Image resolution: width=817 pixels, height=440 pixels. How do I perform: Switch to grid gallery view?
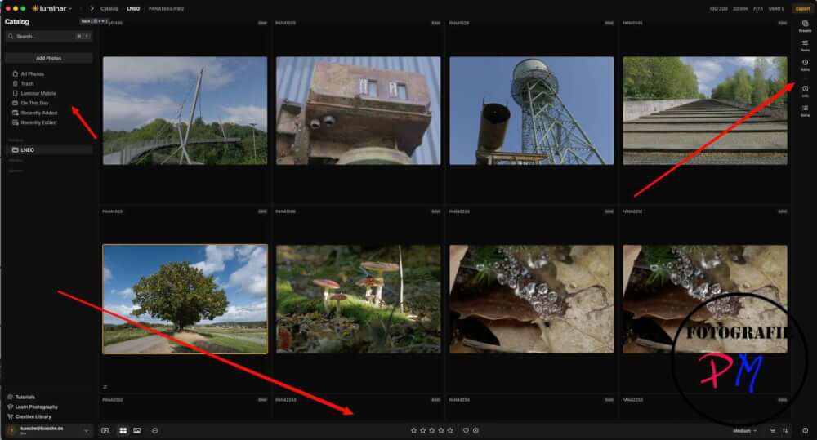coord(123,431)
